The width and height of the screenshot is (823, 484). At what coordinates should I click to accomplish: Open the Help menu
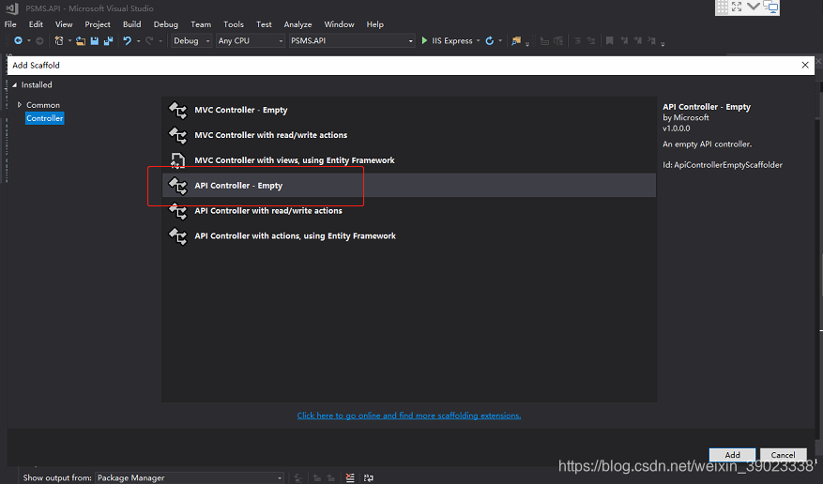[x=374, y=24]
